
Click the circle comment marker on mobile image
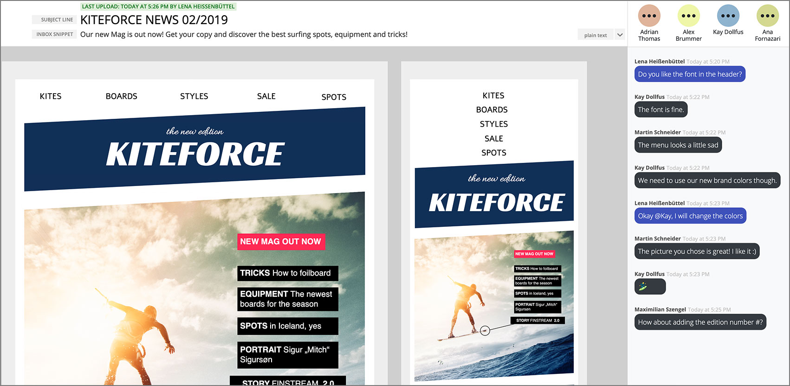(485, 331)
